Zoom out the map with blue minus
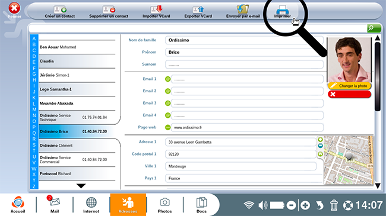This screenshot has height=216, width=386. [x=320, y=146]
